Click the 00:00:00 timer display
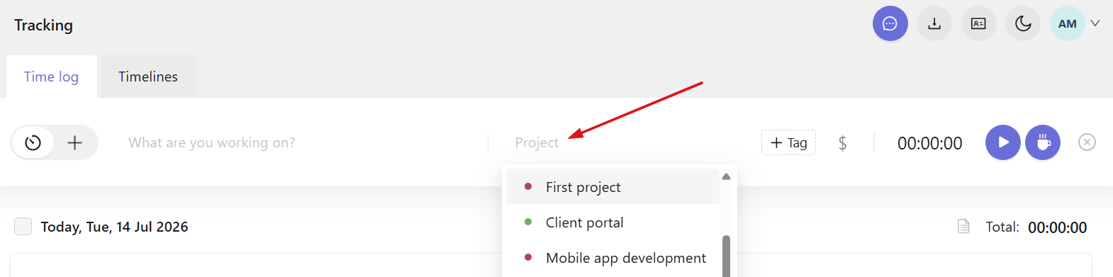 pyautogui.click(x=929, y=143)
